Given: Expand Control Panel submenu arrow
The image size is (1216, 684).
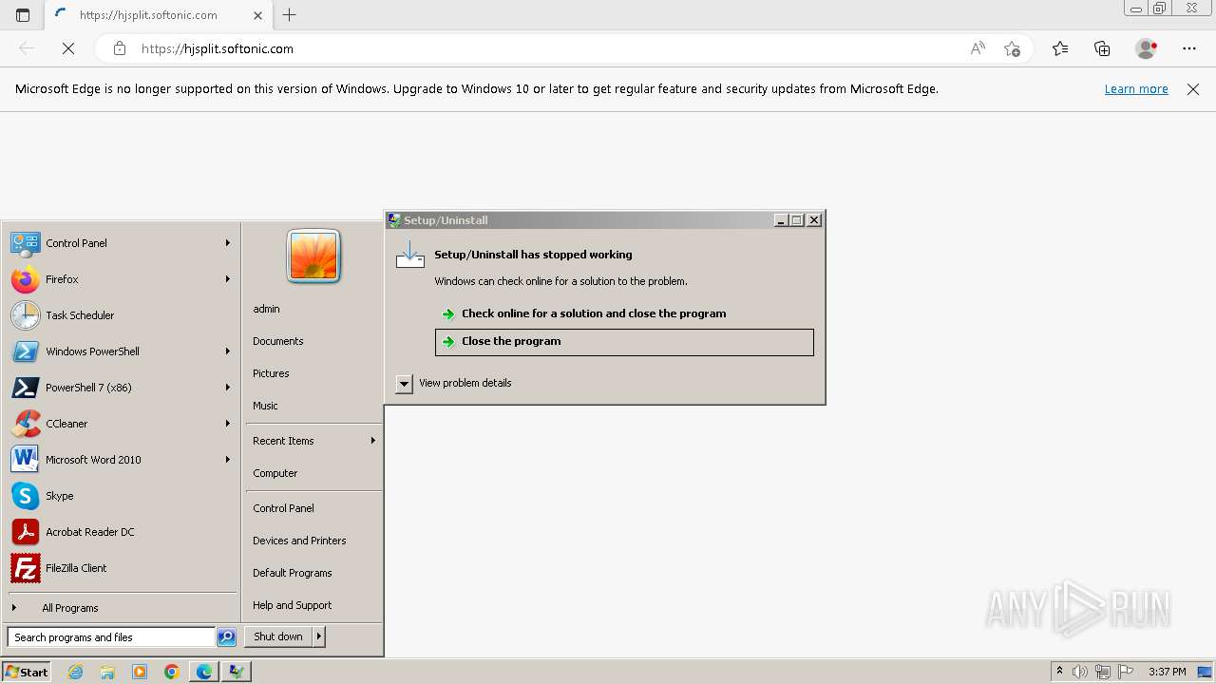Looking at the screenshot, I should click(228, 243).
